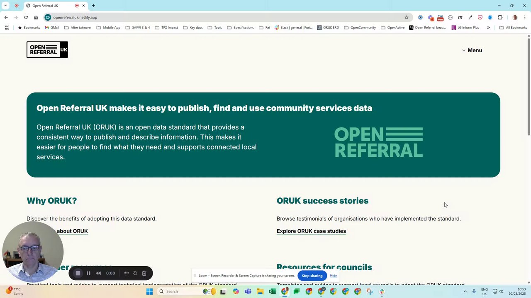531x298 pixels.
Task: Open the OpenActive bookmark folder
Action: tap(392, 28)
